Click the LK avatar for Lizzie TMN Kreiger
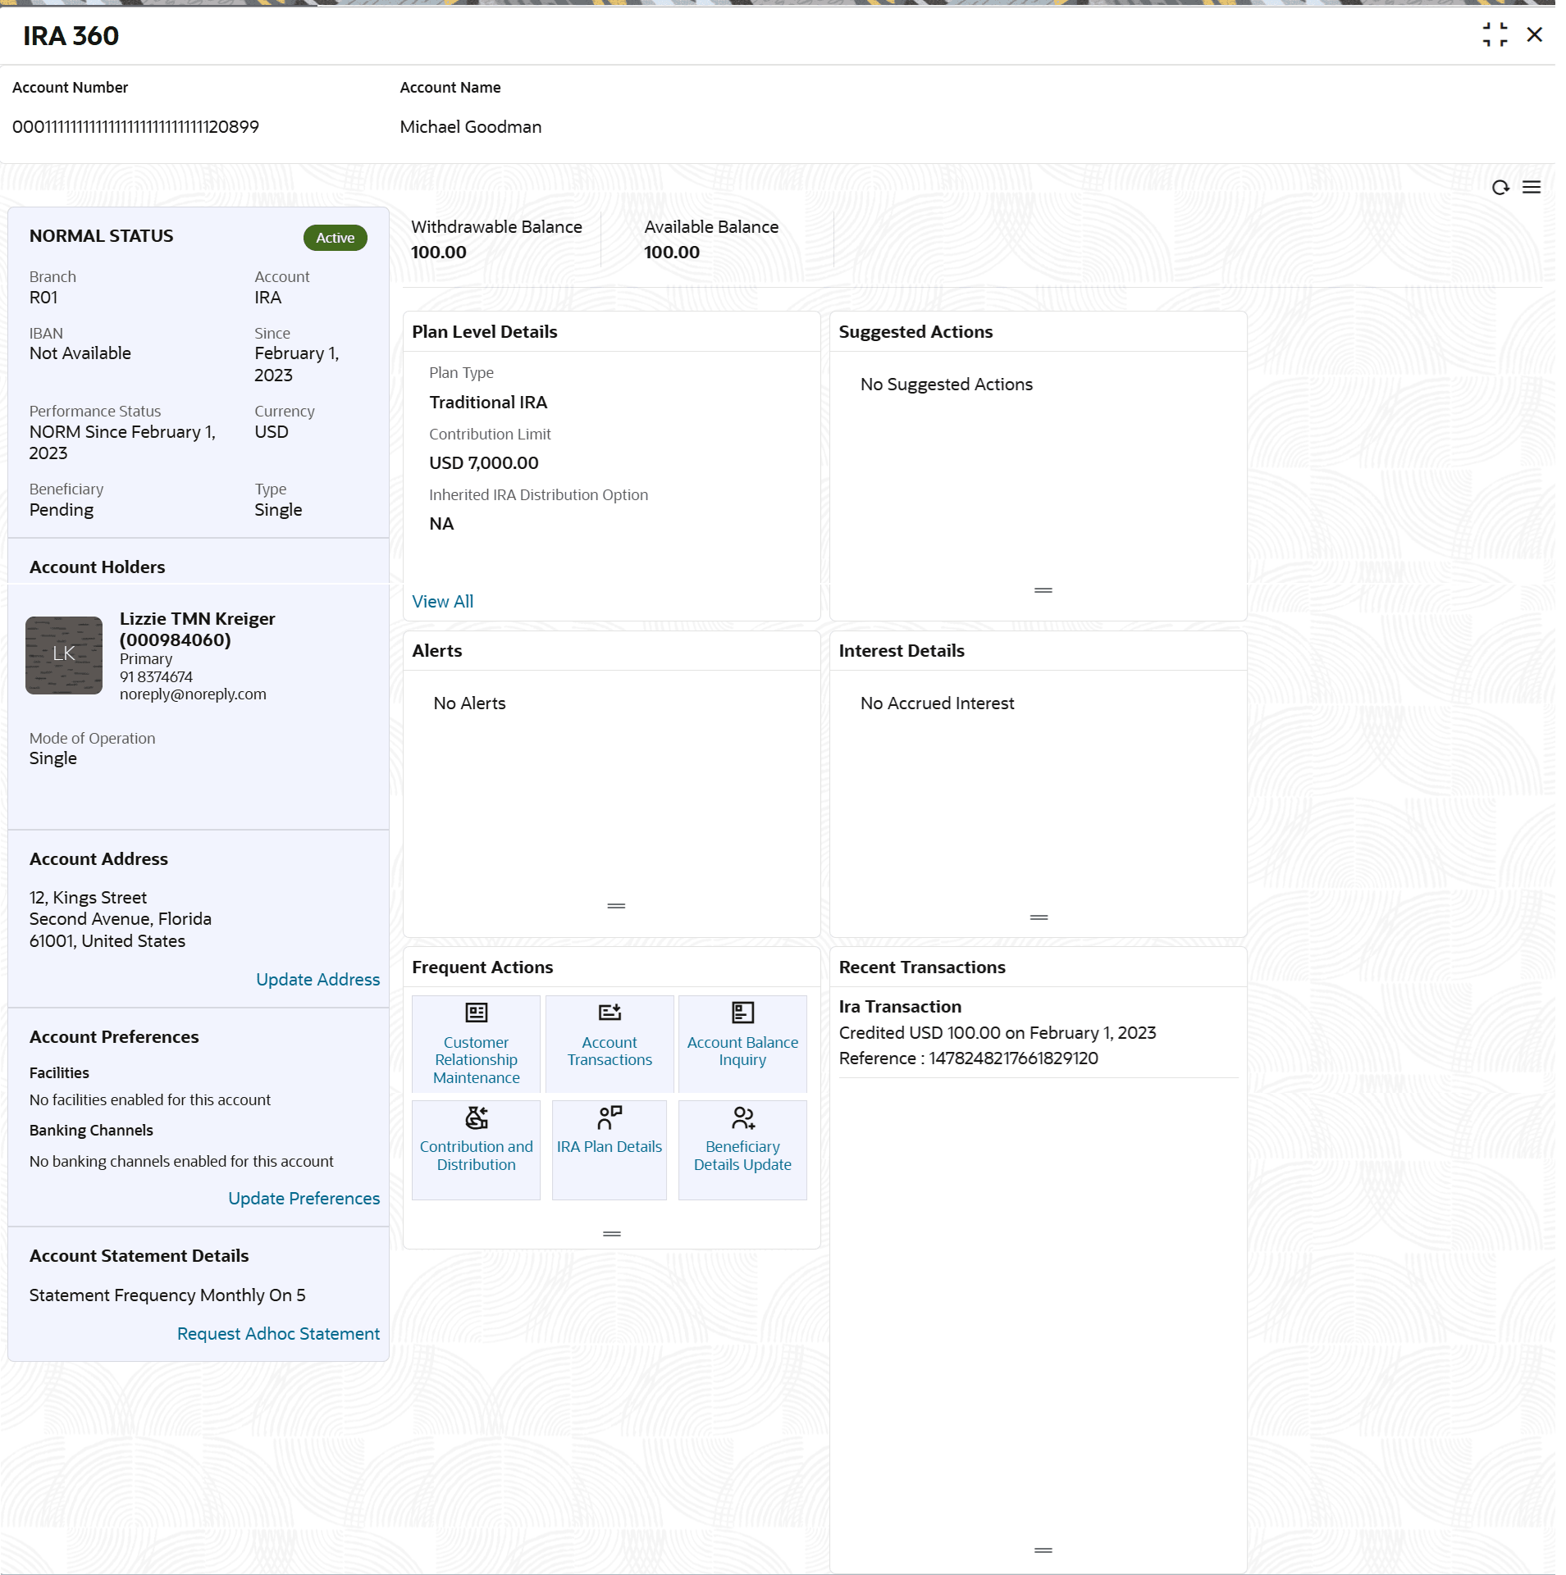The image size is (1566, 1575). click(64, 655)
